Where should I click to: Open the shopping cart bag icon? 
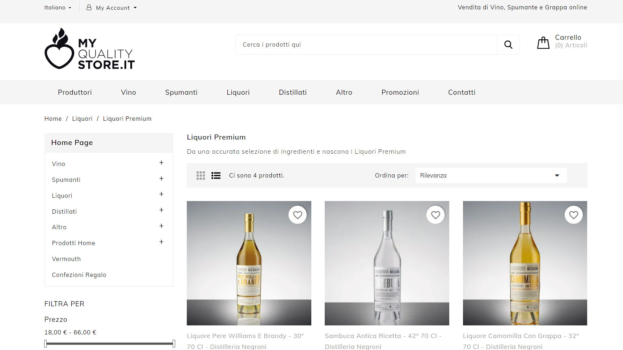(x=543, y=43)
